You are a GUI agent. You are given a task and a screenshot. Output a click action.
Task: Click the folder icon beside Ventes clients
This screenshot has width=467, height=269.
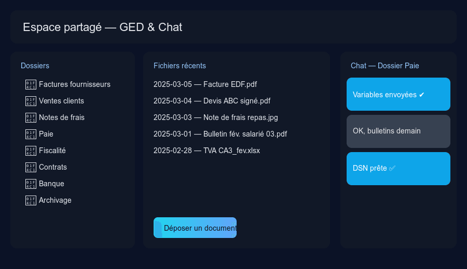pos(31,101)
